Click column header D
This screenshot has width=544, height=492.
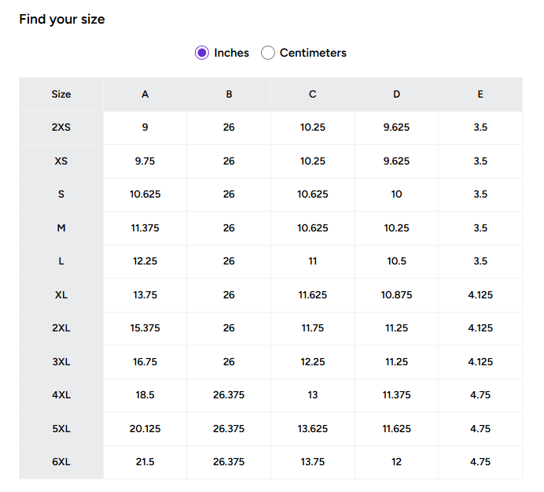pyautogui.click(x=396, y=94)
